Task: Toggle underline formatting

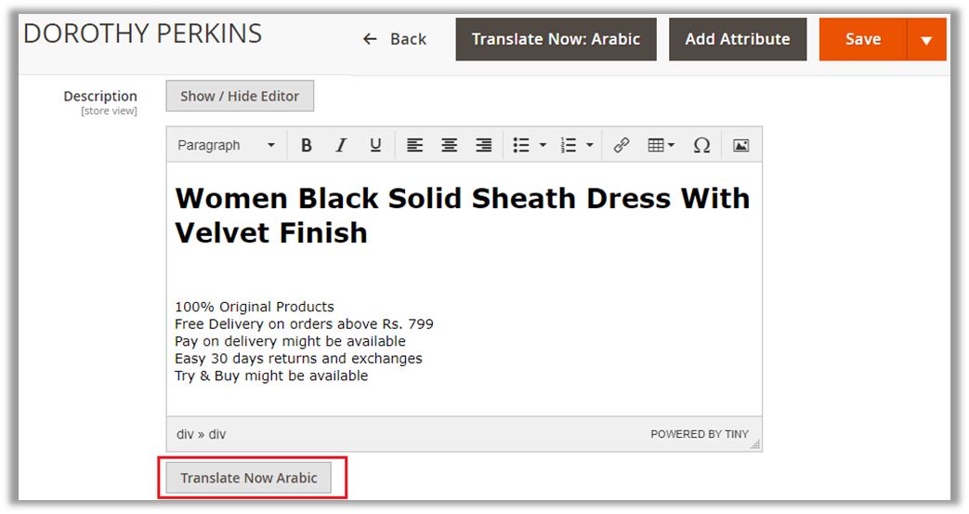Action: [x=375, y=145]
